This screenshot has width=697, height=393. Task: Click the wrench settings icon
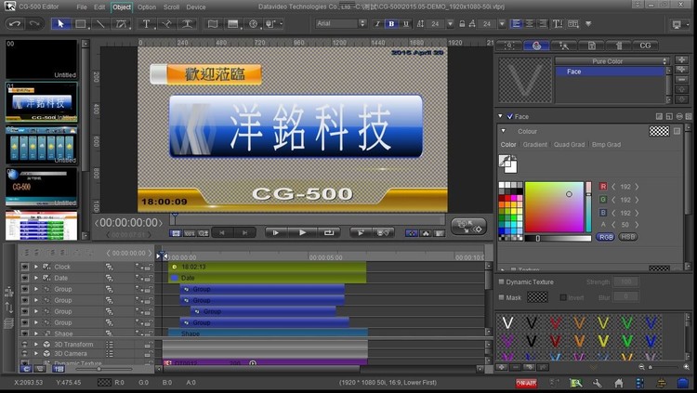tap(597, 383)
